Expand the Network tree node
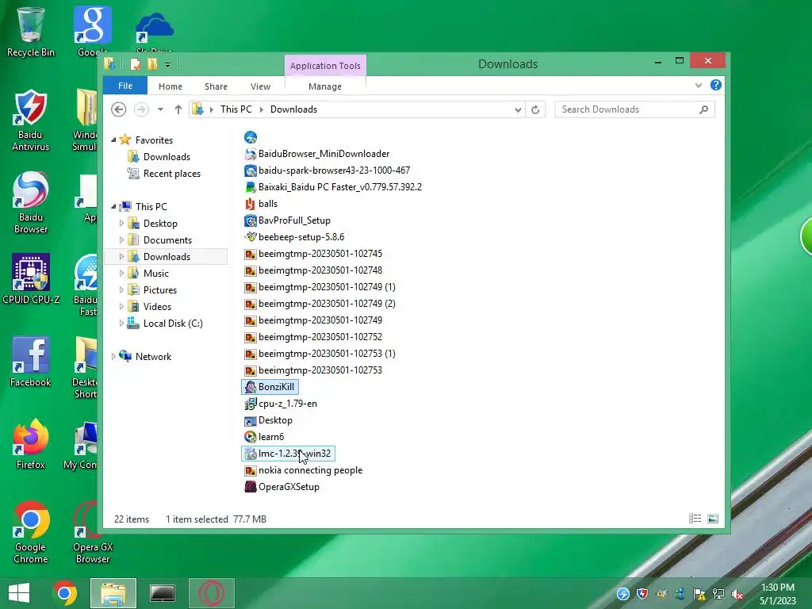Image resolution: width=812 pixels, height=609 pixels. click(113, 356)
